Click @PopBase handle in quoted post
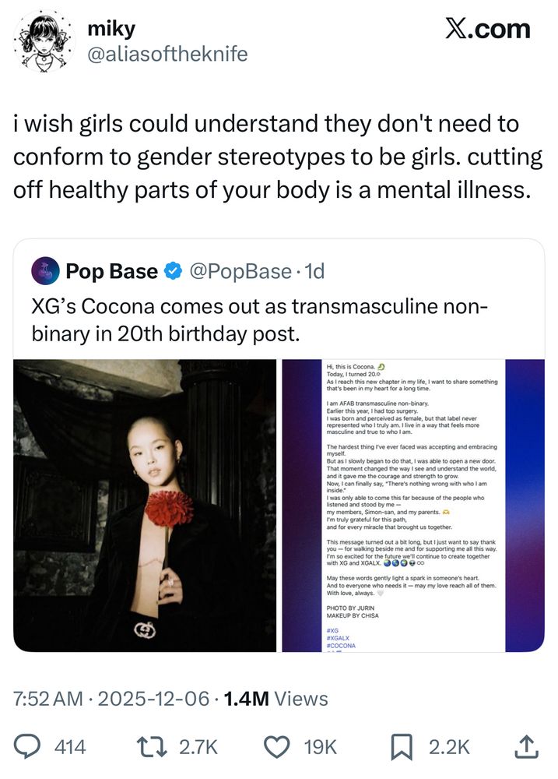 pyautogui.click(x=240, y=271)
